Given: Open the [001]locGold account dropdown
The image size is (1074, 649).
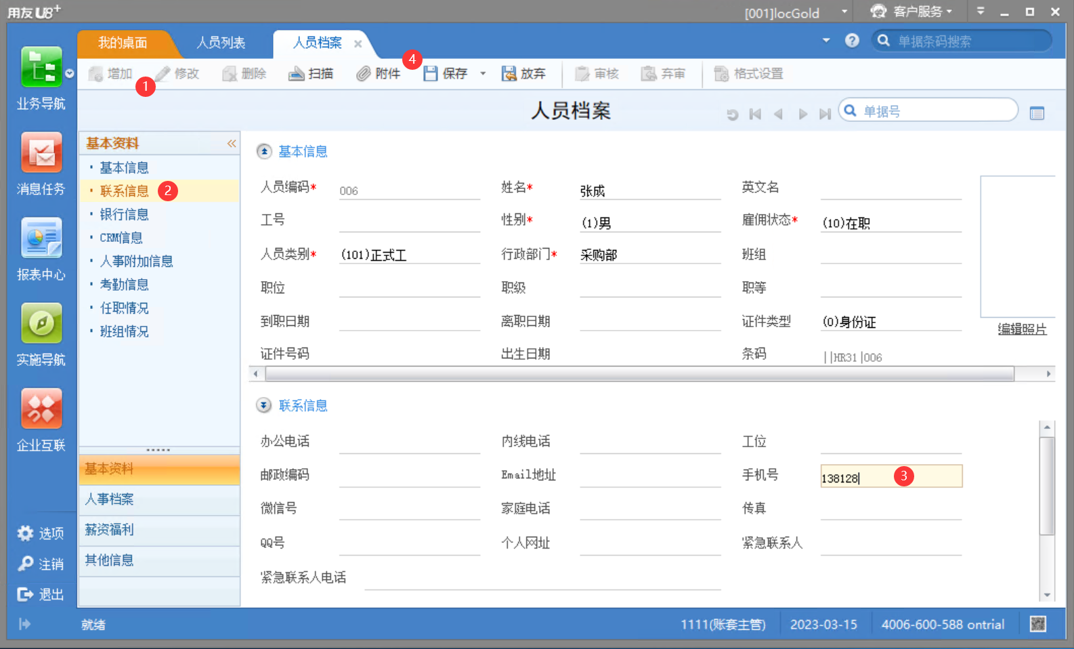Looking at the screenshot, I should 844,12.
